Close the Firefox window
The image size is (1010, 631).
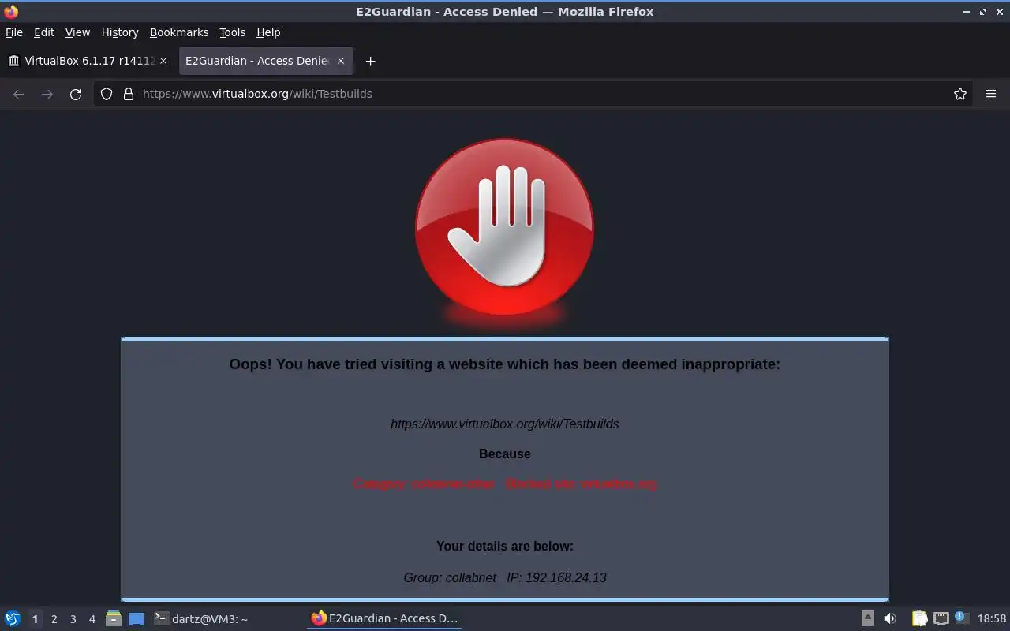click(x=999, y=12)
